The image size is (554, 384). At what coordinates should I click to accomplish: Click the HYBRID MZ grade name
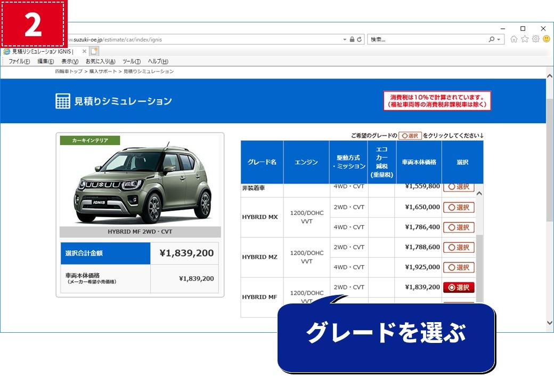260,257
